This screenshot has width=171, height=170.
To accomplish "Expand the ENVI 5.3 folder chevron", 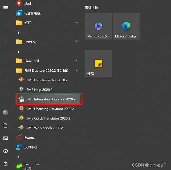I will 77,42.
